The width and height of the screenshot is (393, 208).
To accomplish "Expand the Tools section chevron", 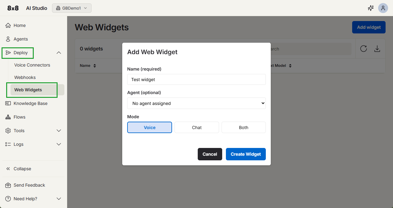I will (x=59, y=131).
